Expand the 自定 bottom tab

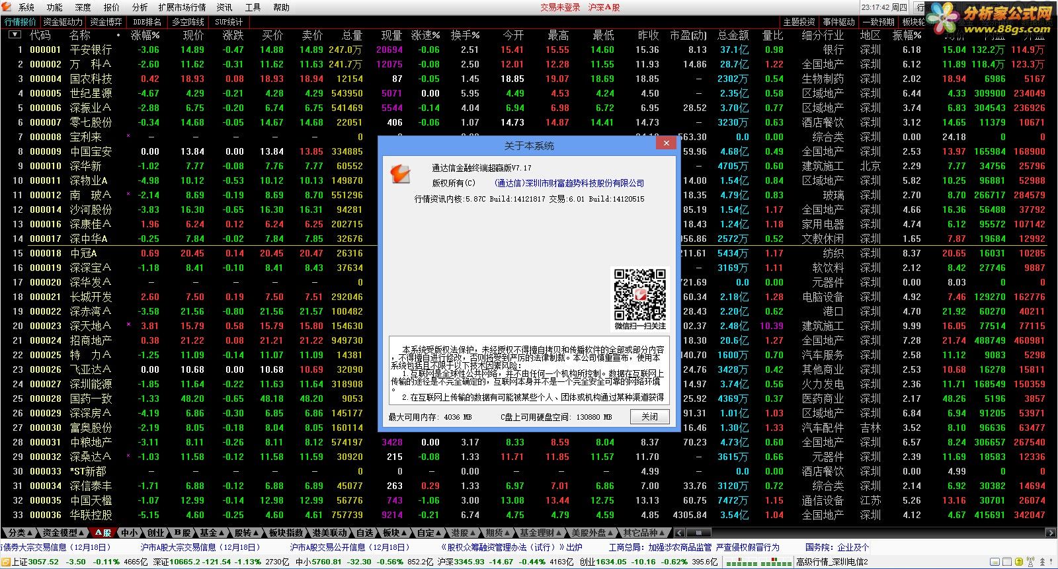[429, 533]
